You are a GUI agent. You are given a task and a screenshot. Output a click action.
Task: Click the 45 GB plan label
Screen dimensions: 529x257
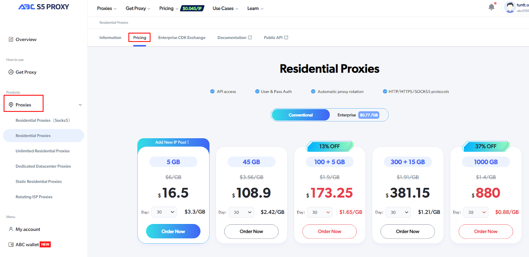point(251,162)
